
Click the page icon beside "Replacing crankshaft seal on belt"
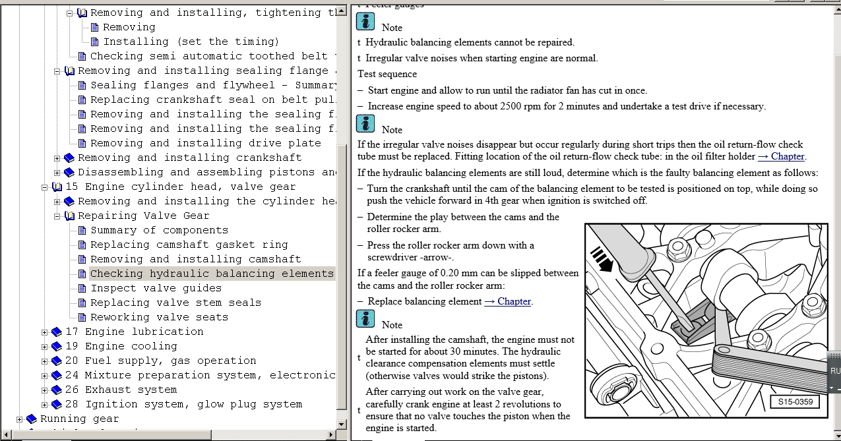(82, 100)
